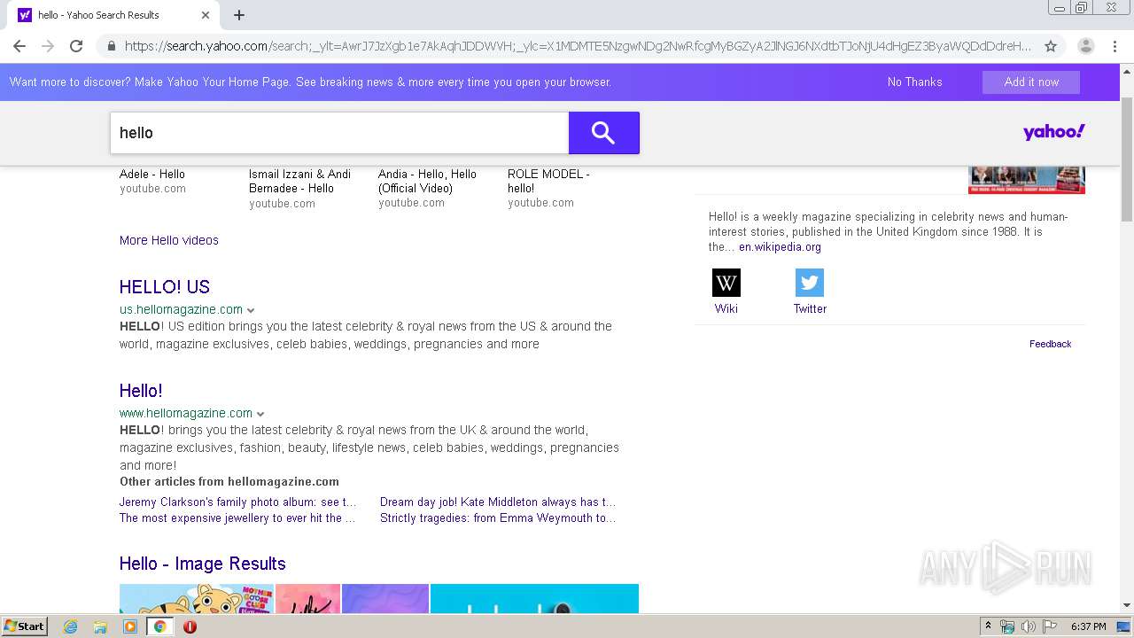Go back with the browser back arrow

click(x=19, y=46)
